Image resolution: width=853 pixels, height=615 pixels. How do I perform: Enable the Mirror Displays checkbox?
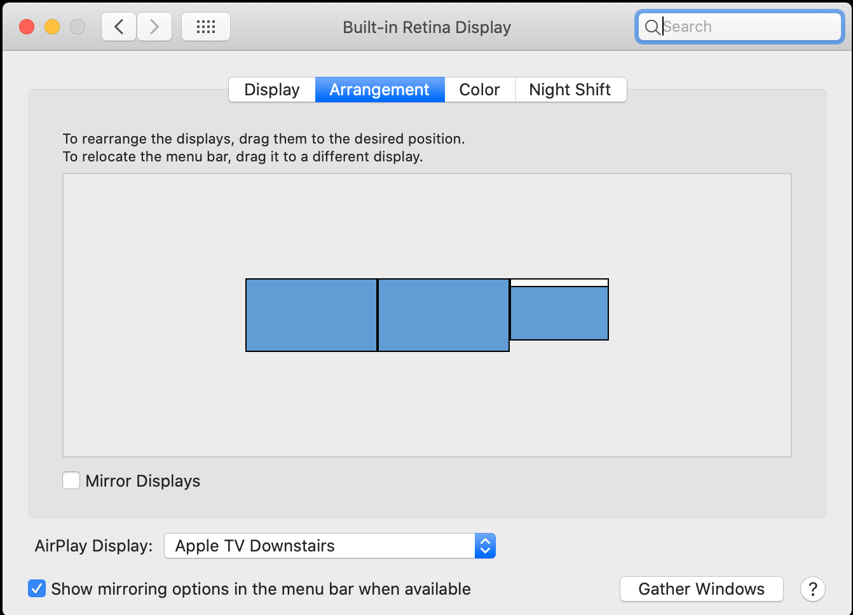pos(71,481)
